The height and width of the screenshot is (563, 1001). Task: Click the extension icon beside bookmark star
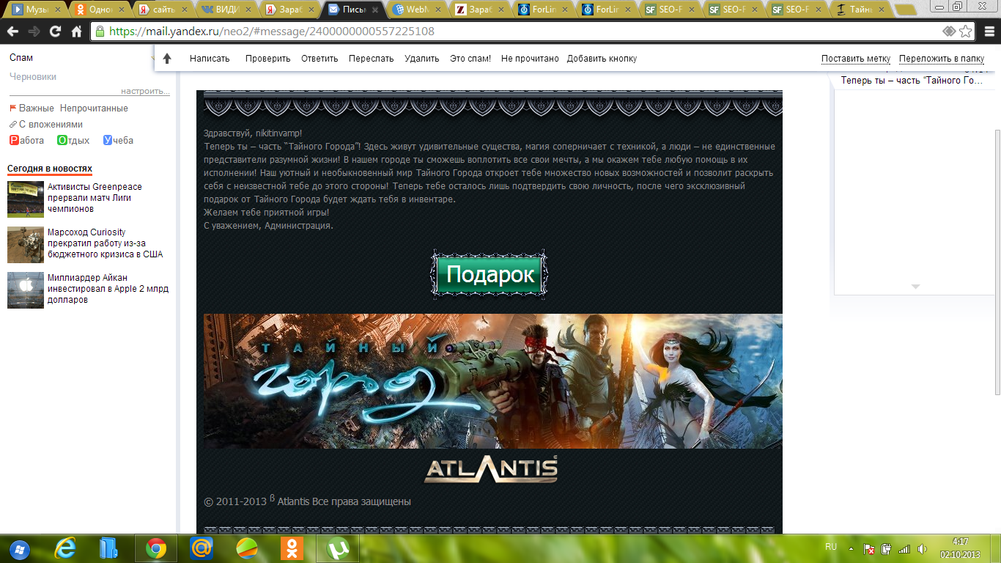pos(949,32)
